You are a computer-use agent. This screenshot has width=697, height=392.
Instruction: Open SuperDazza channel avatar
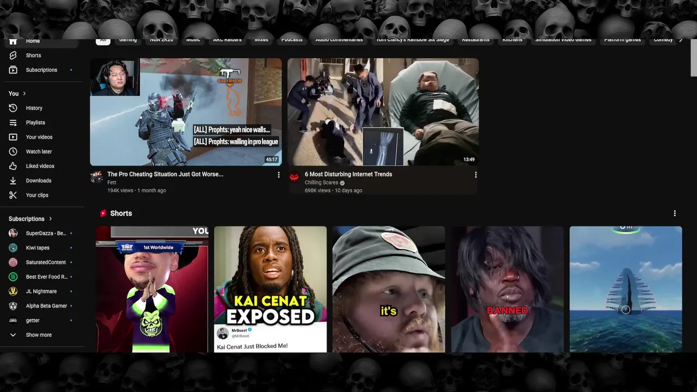[13, 234]
